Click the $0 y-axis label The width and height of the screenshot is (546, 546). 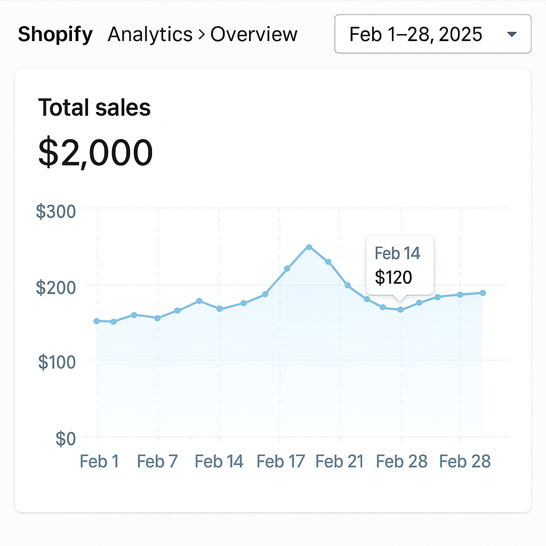click(65, 439)
